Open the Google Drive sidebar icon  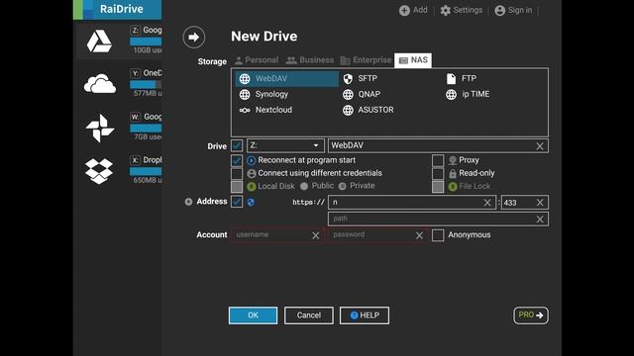[99, 42]
